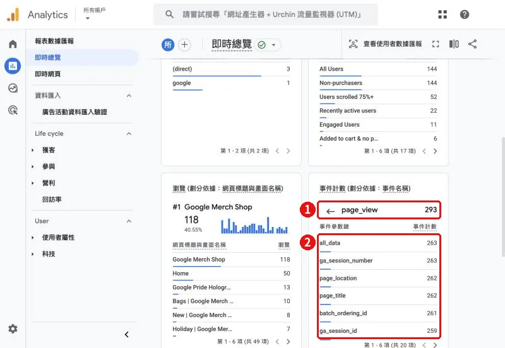The image size is (505, 348).
Task: Select the Reports bar-chart icon
Action: (x=13, y=66)
